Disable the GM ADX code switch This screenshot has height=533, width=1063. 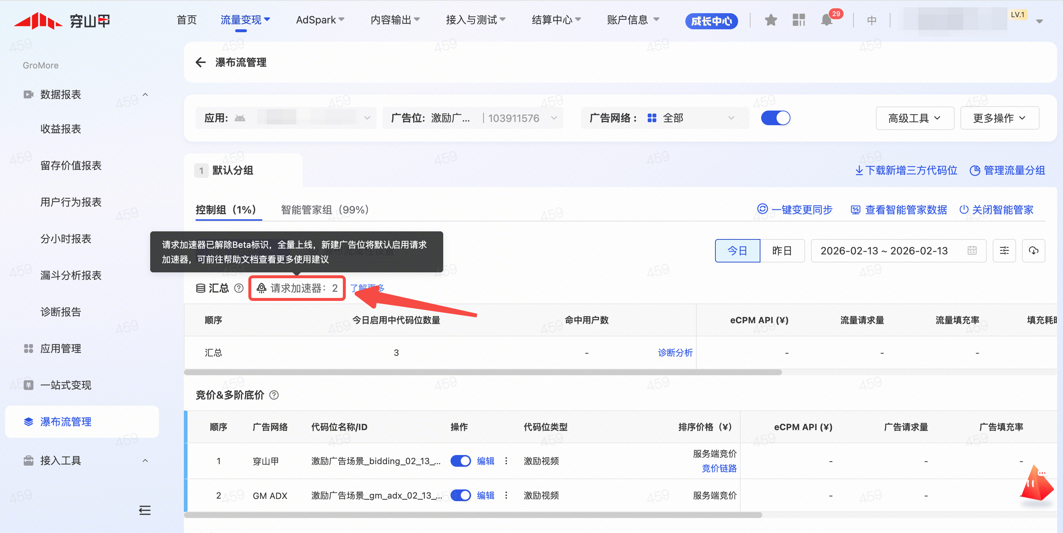460,495
